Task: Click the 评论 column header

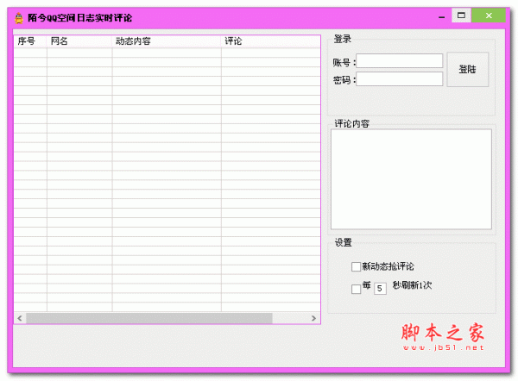Action: click(x=271, y=41)
